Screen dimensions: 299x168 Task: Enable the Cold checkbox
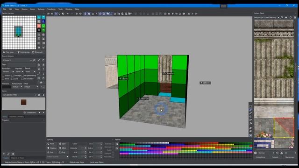pos(13,79)
